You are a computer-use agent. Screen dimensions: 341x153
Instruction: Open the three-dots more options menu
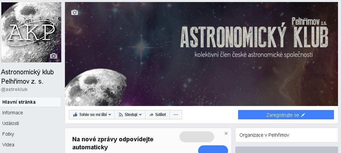[176, 115]
